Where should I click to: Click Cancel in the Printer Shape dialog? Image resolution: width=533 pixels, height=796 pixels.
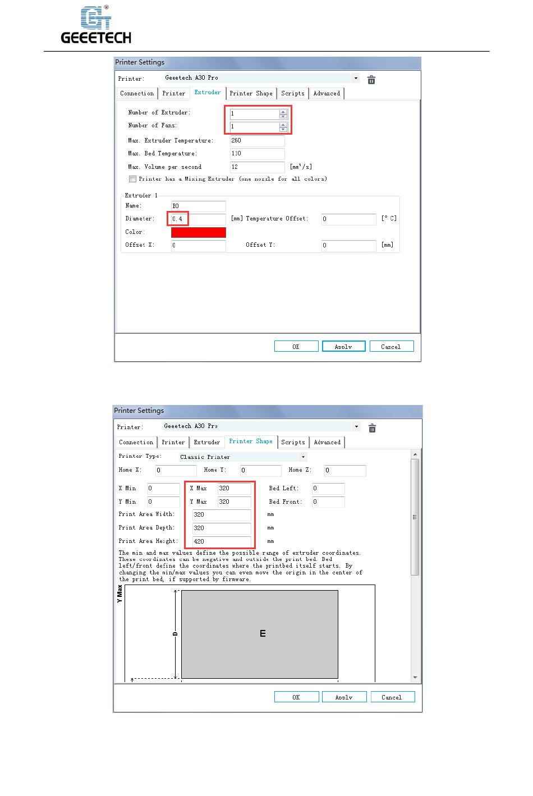pos(392,697)
